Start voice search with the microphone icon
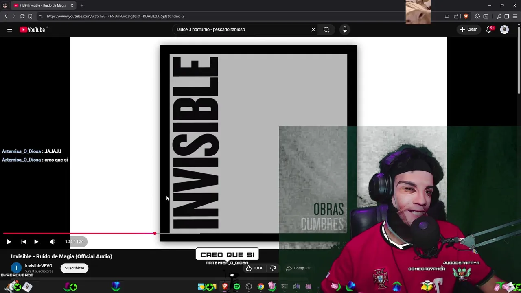The image size is (521, 293). 345,29
